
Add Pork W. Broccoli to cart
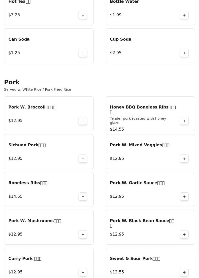pyautogui.click(x=83, y=121)
